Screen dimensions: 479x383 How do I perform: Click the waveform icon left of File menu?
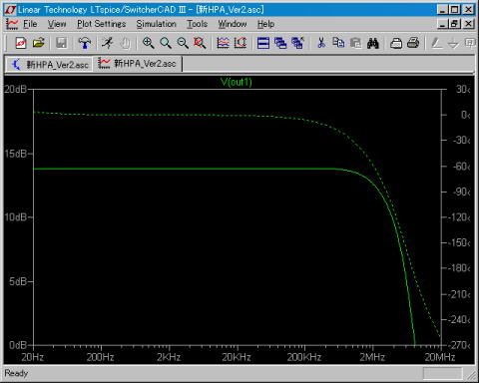[12, 24]
